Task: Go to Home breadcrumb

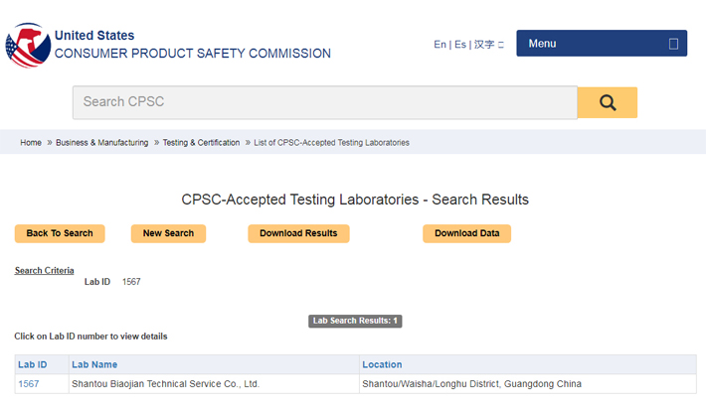Action: click(x=31, y=143)
